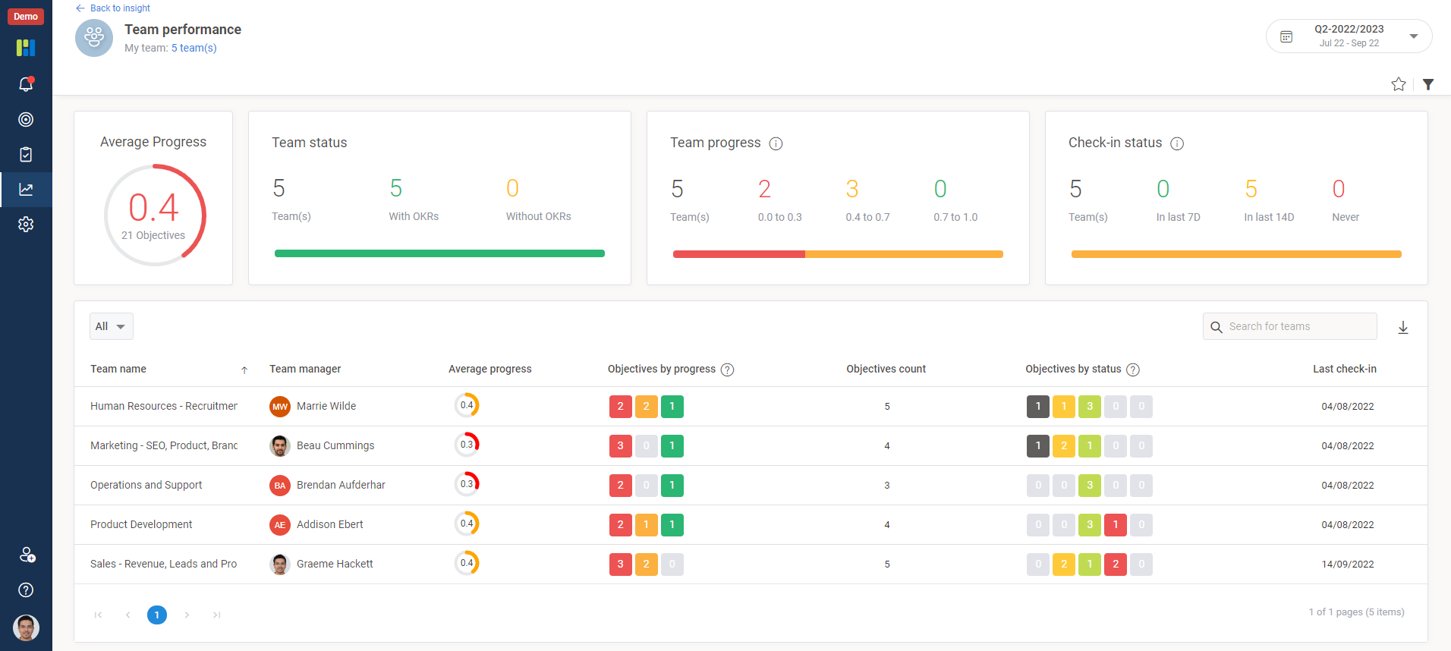Click Beau Cummings manager name

pyautogui.click(x=335, y=445)
